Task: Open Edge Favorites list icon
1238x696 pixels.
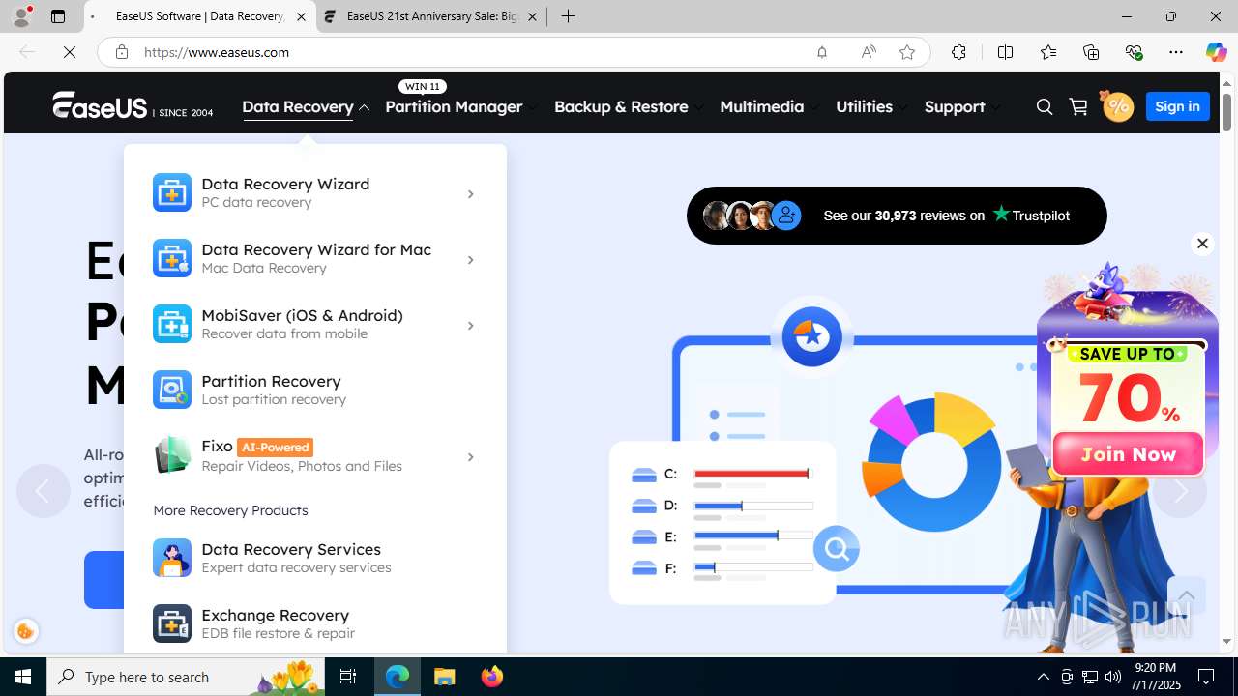Action: [x=1047, y=52]
